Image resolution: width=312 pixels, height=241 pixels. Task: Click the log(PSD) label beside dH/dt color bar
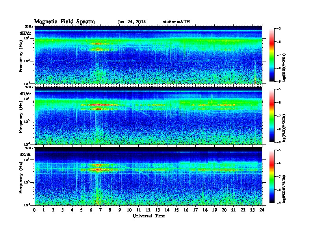pos(284,67)
